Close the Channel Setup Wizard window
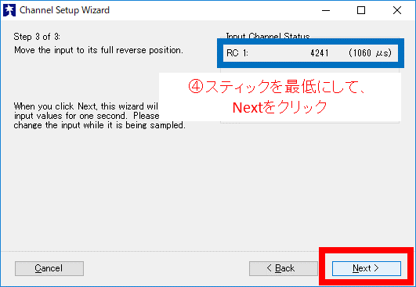This screenshot has width=416, height=287. tap(397, 10)
